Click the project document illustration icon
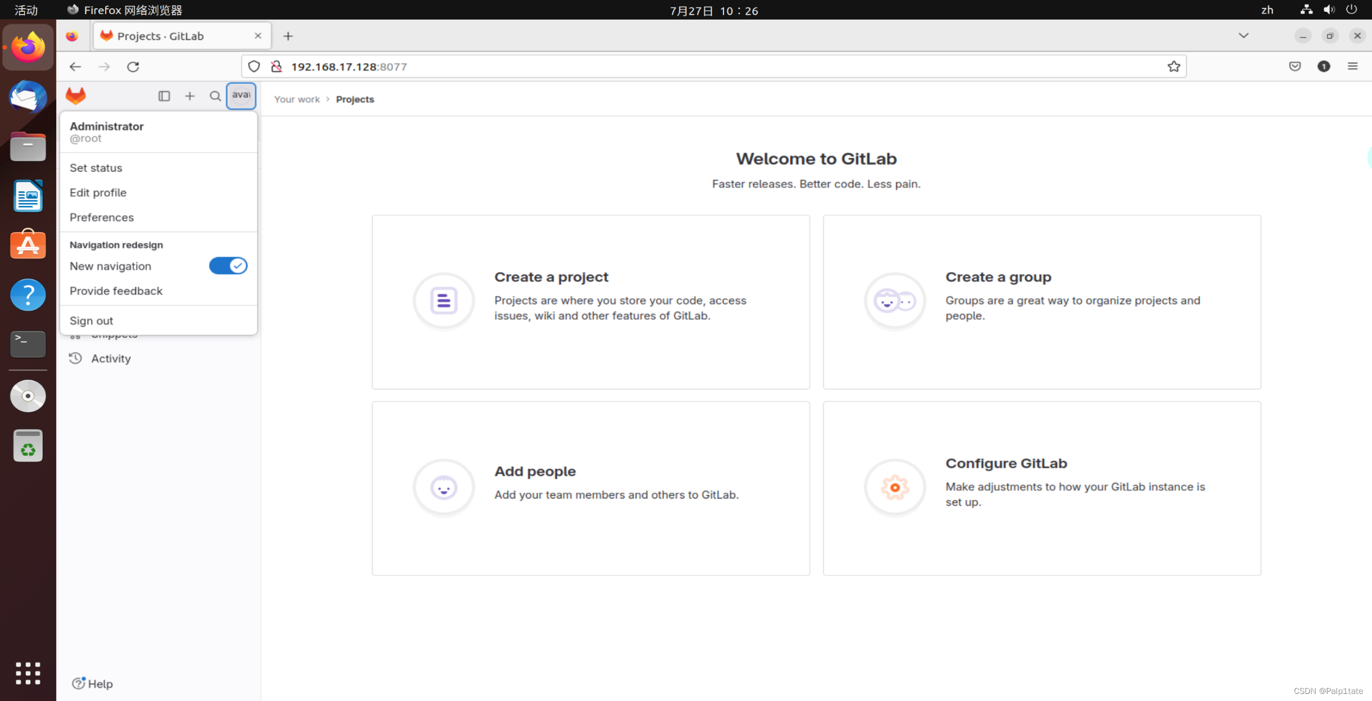 [444, 301]
